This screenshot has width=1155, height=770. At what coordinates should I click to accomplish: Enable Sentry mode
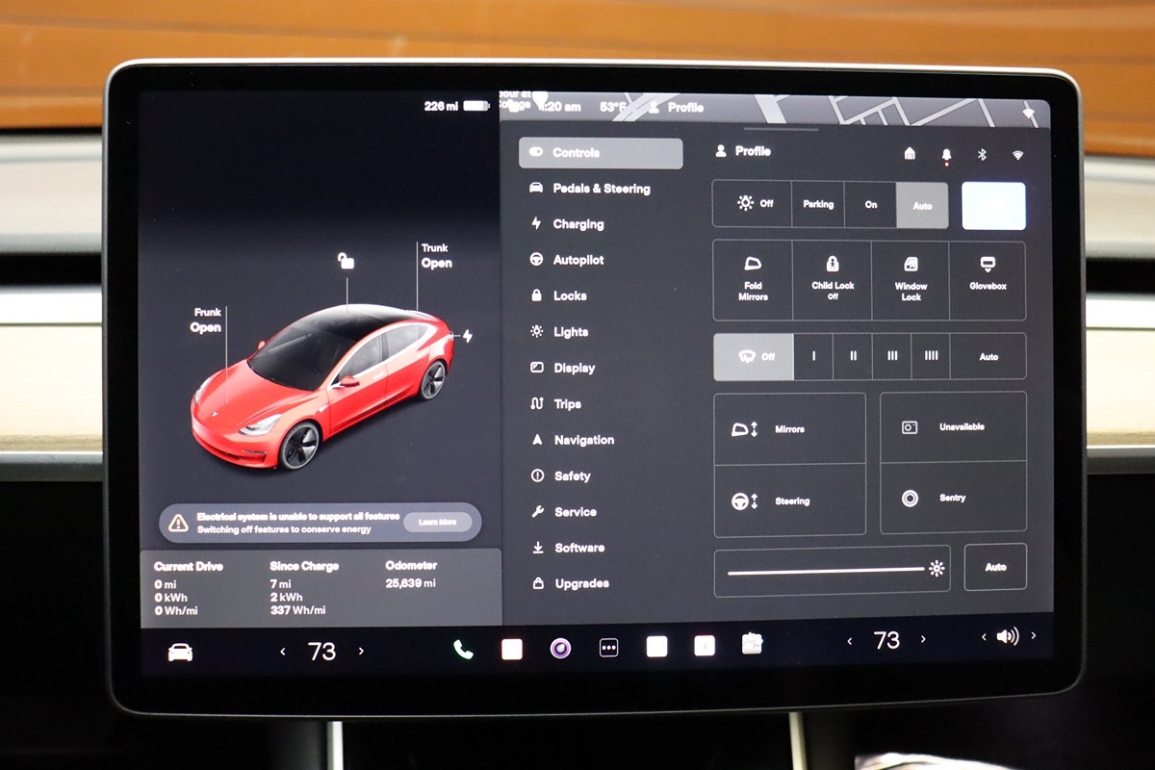click(x=953, y=499)
